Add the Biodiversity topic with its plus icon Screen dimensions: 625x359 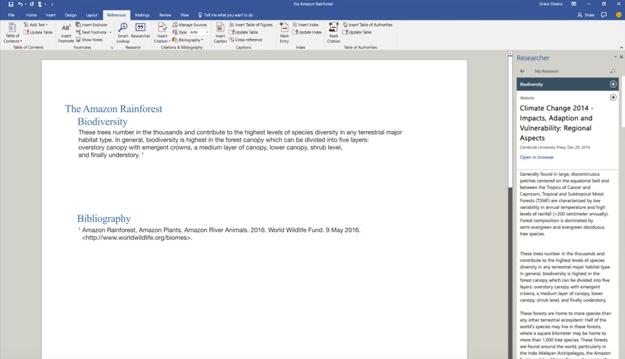coord(613,84)
